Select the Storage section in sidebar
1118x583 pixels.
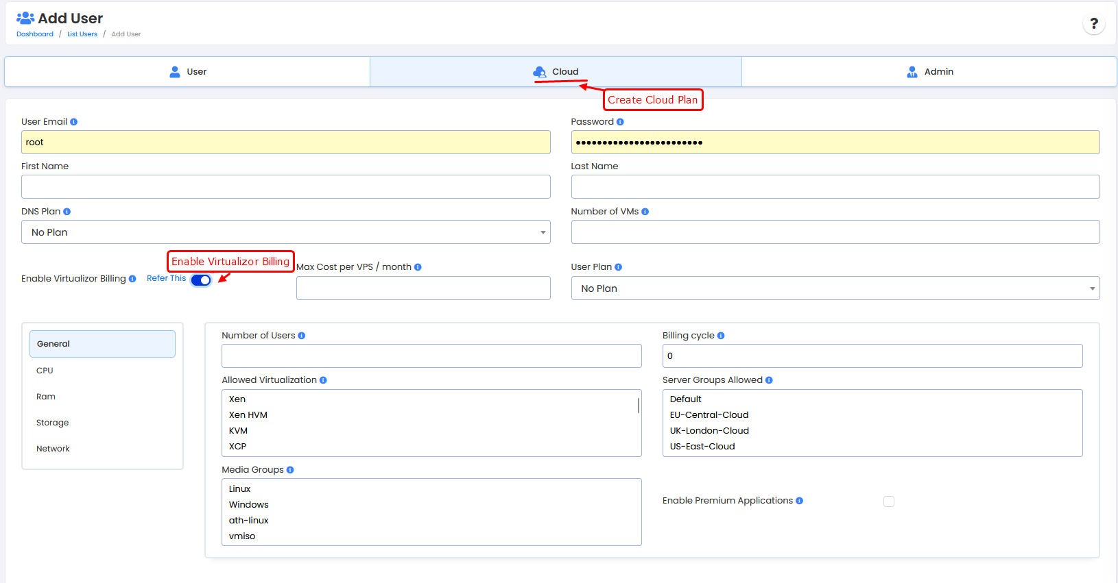click(53, 423)
